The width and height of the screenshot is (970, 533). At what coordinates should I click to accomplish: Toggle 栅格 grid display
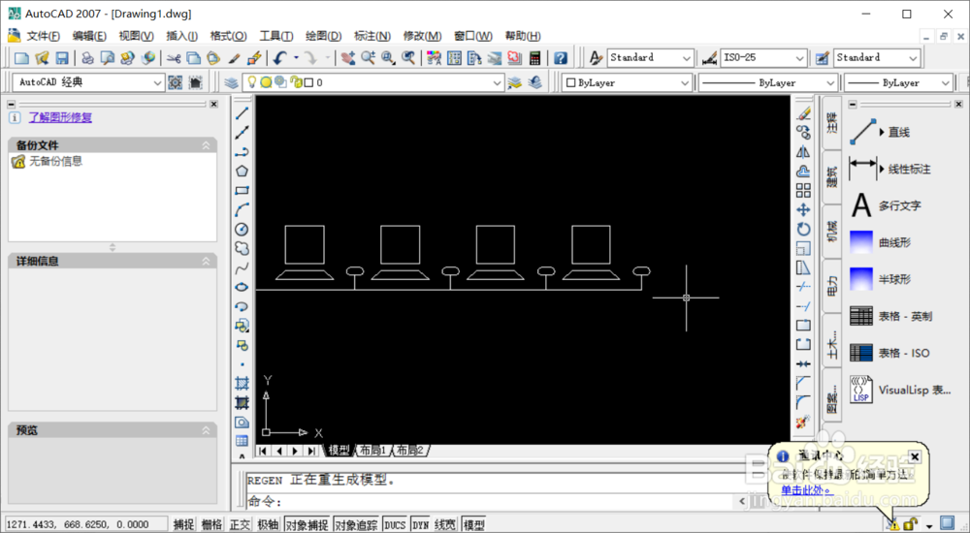click(x=211, y=525)
